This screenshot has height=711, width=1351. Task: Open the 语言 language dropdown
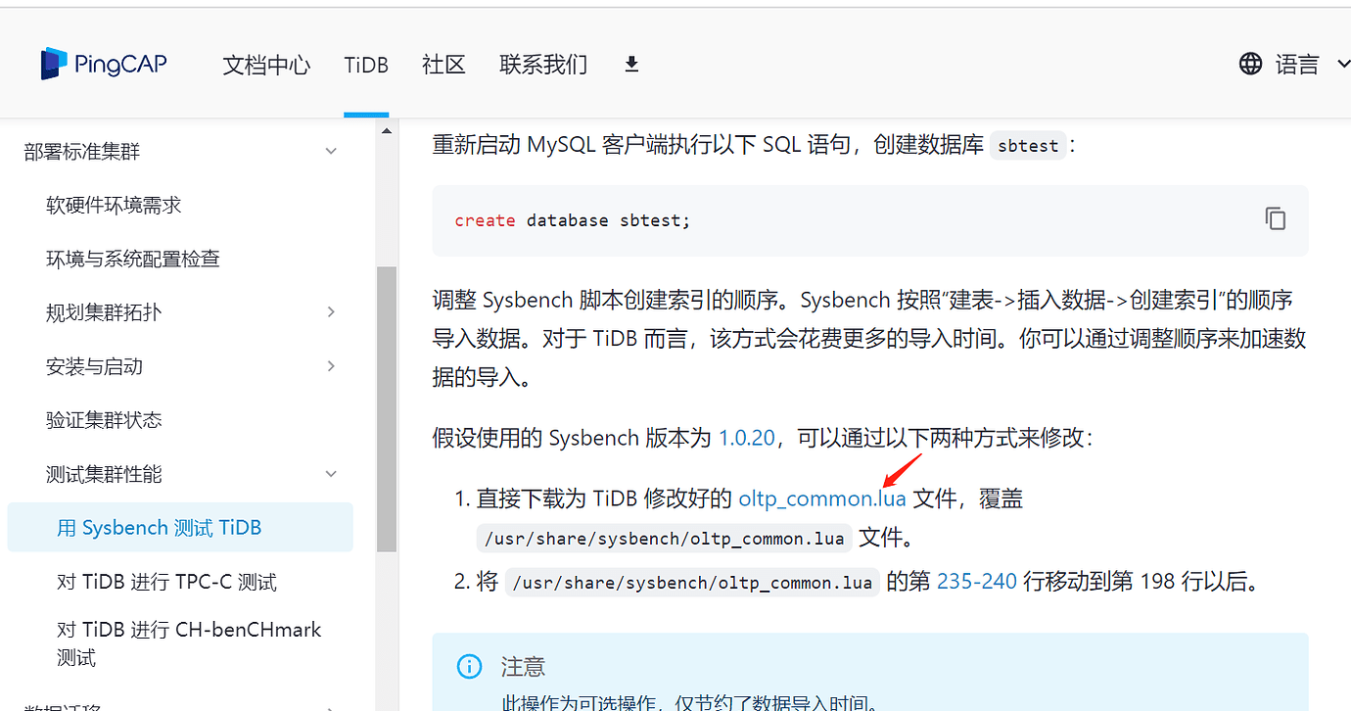(1298, 65)
